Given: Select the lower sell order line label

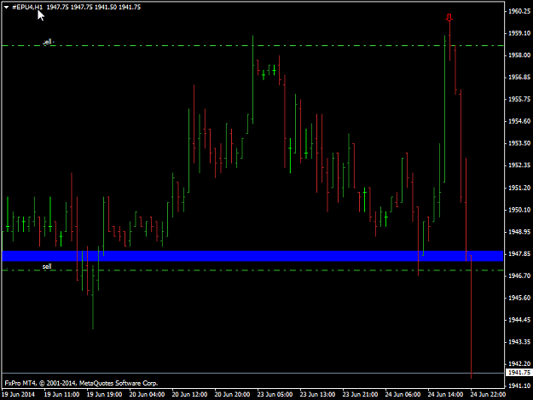Looking at the screenshot, I should [x=47, y=266].
